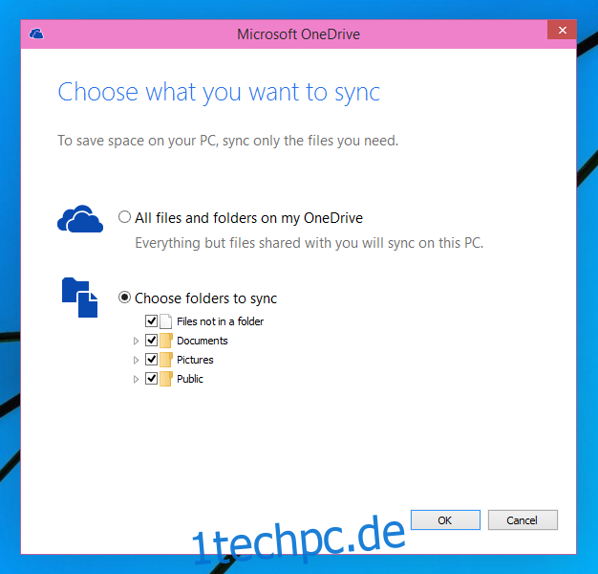598x574 pixels.
Task: Select All files and folders on my OneDrive
Action: [124, 217]
